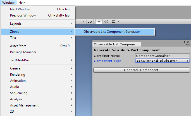Click the Component Type label
Screen dimensions: 191x116
pos(108,61)
